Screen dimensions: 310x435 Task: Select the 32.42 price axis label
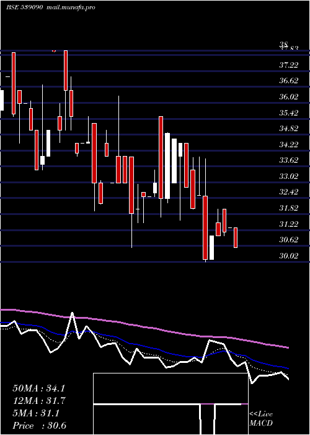point(289,192)
